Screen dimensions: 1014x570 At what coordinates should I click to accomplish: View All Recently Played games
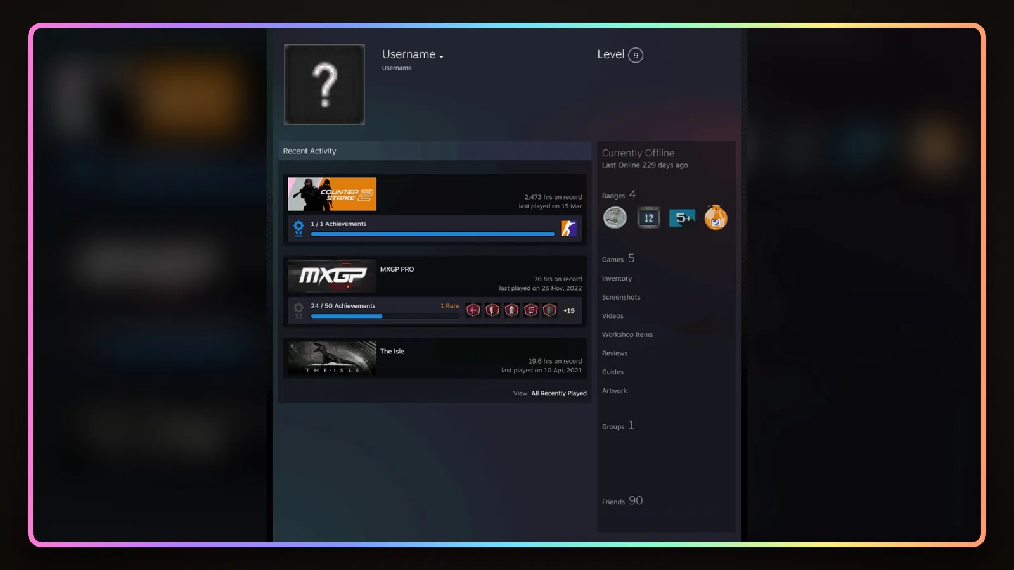click(558, 393)
